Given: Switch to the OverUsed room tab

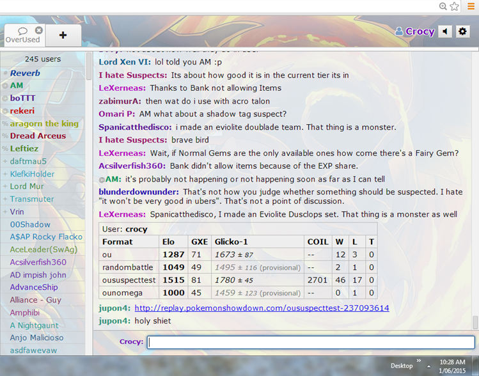Looking at the screenshot, I should pos(22,35).
